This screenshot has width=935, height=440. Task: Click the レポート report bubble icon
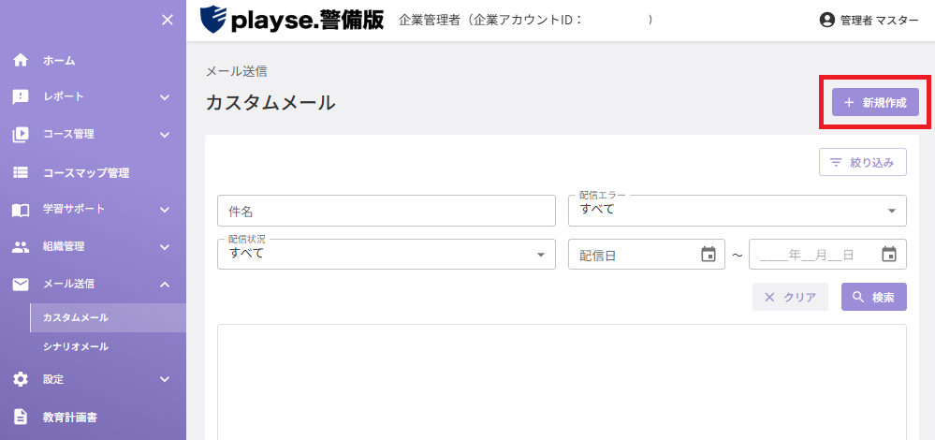click(x=21, y=97)
